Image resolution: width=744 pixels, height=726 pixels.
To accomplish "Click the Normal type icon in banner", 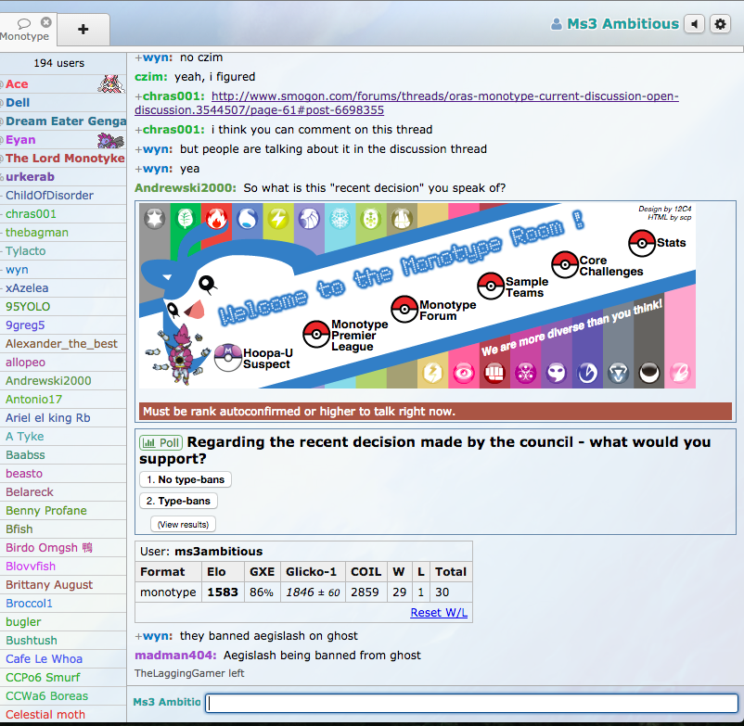I will (155, 219).
